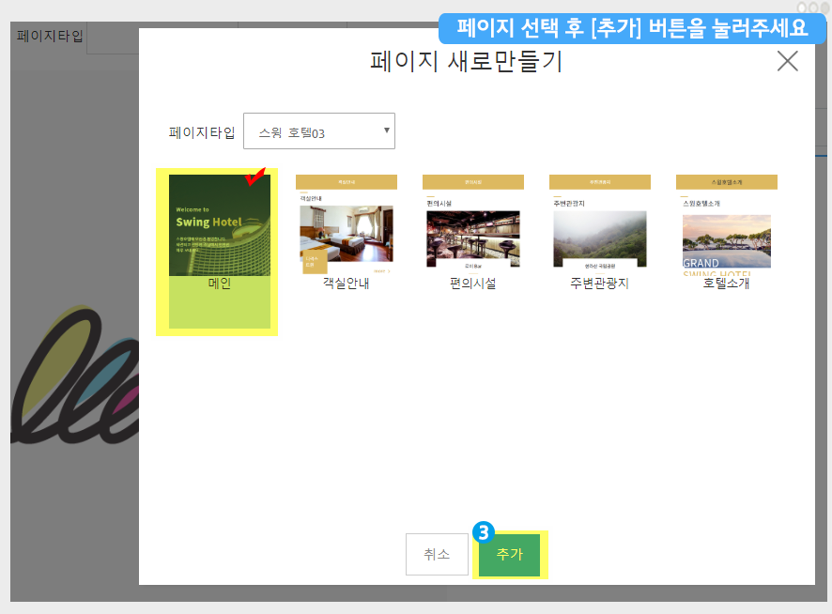Select the 메인 Swing Hotel page template
This screenshot has height=614, width=832.
coord(219,225)
